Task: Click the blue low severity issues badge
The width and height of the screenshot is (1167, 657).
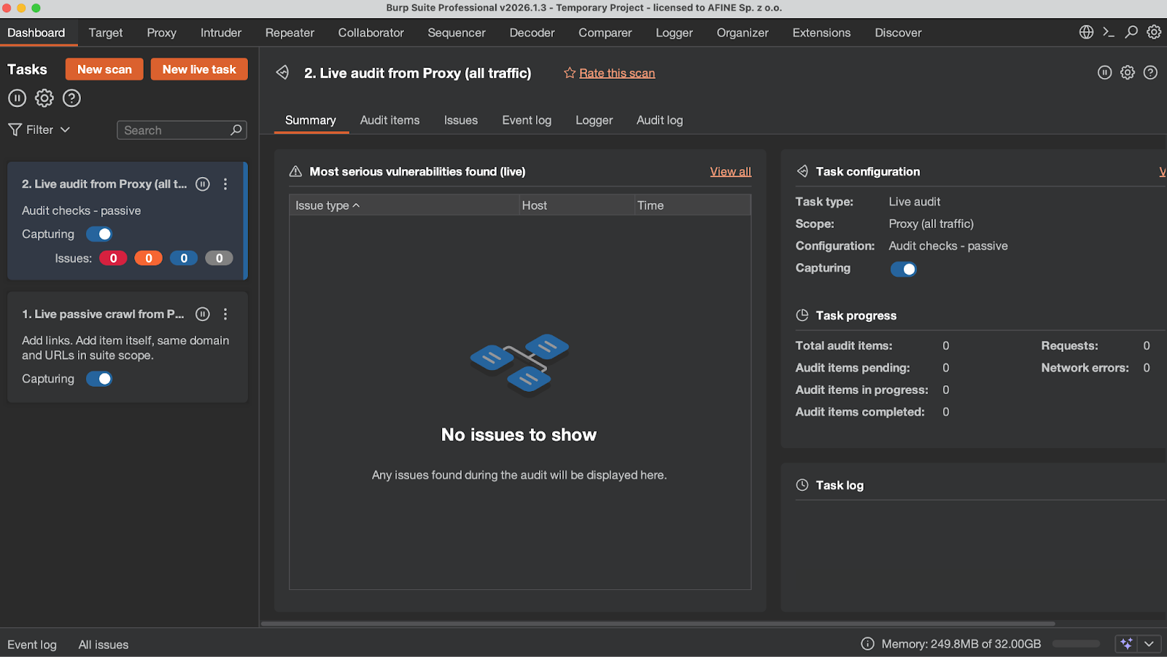Action: tap(184, 258)
